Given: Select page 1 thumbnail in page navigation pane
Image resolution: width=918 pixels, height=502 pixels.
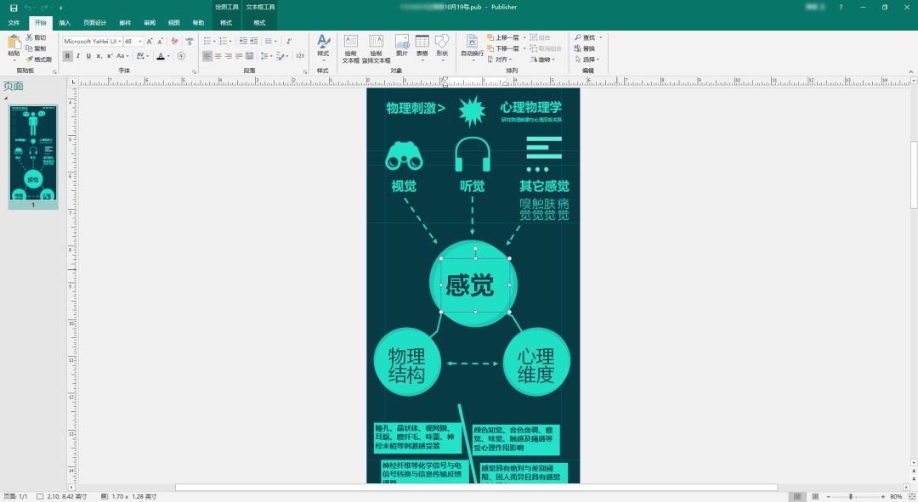Looking at the screenshot, I should tap(33, 153).
